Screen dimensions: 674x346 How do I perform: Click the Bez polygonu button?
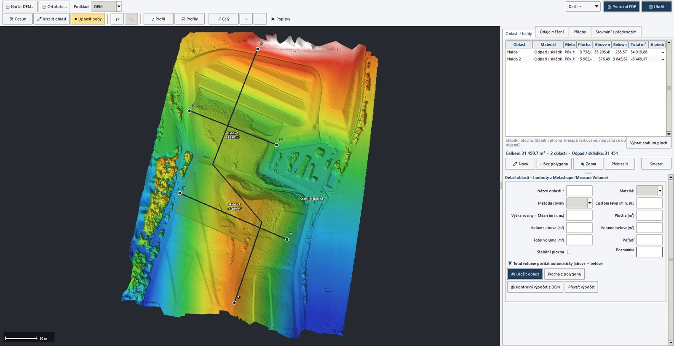point(554,164)
